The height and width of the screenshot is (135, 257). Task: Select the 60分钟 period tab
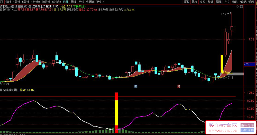57,2
